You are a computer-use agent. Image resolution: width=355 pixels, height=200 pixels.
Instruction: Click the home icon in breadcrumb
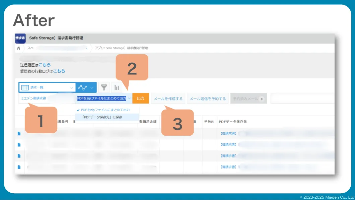[18, 48]
